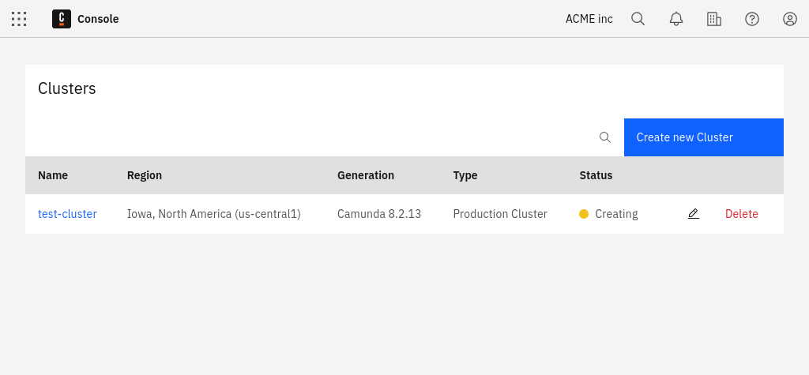809x375 pixels.
Task: Sort by the Type column header
Action: pyautogui.click(x=465, y=175)
